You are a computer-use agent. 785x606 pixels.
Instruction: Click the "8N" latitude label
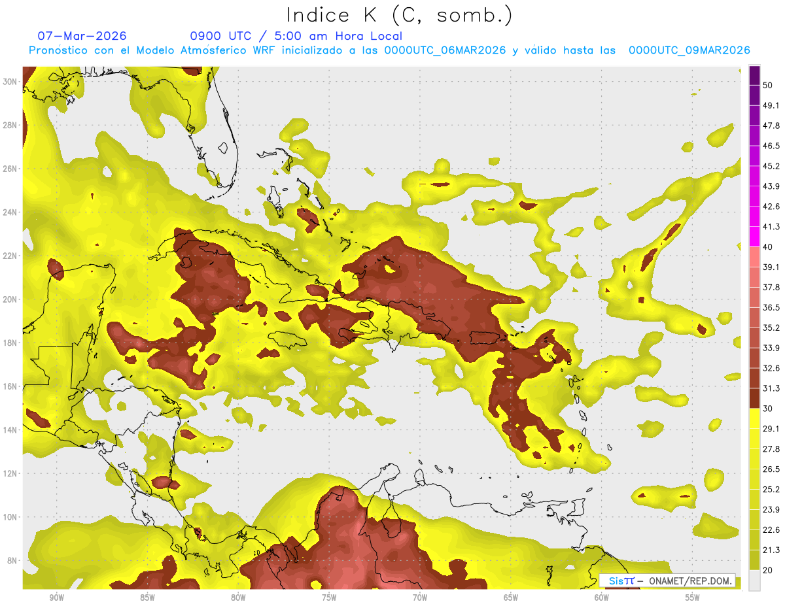[x=12, y=560]
